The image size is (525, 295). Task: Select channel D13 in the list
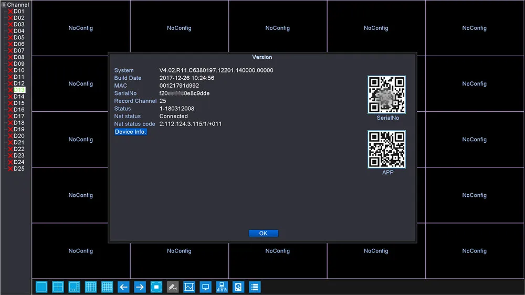19,90
